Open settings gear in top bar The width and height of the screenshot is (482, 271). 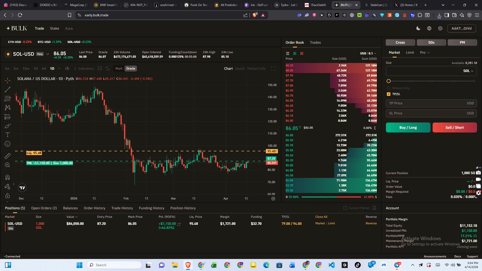click(440, 29)
